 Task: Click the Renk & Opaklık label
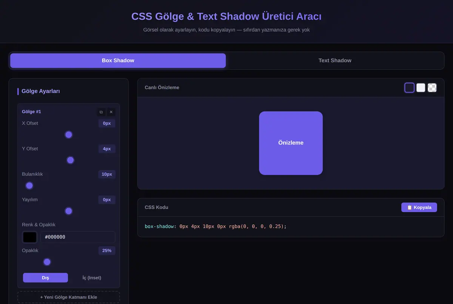pos(39,225)
